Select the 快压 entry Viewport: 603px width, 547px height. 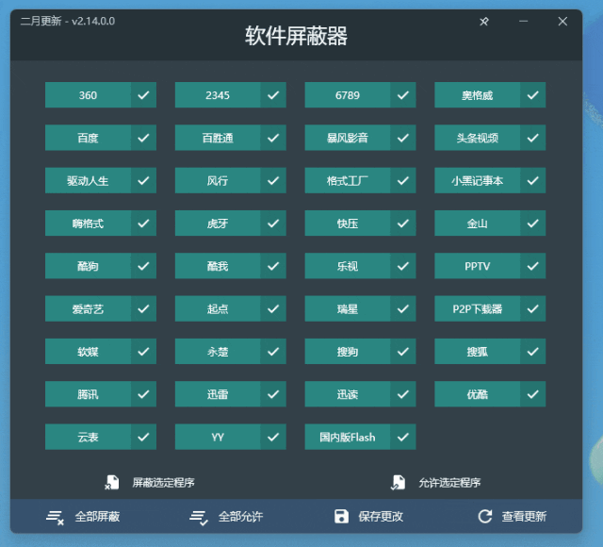tap(348, 224)
